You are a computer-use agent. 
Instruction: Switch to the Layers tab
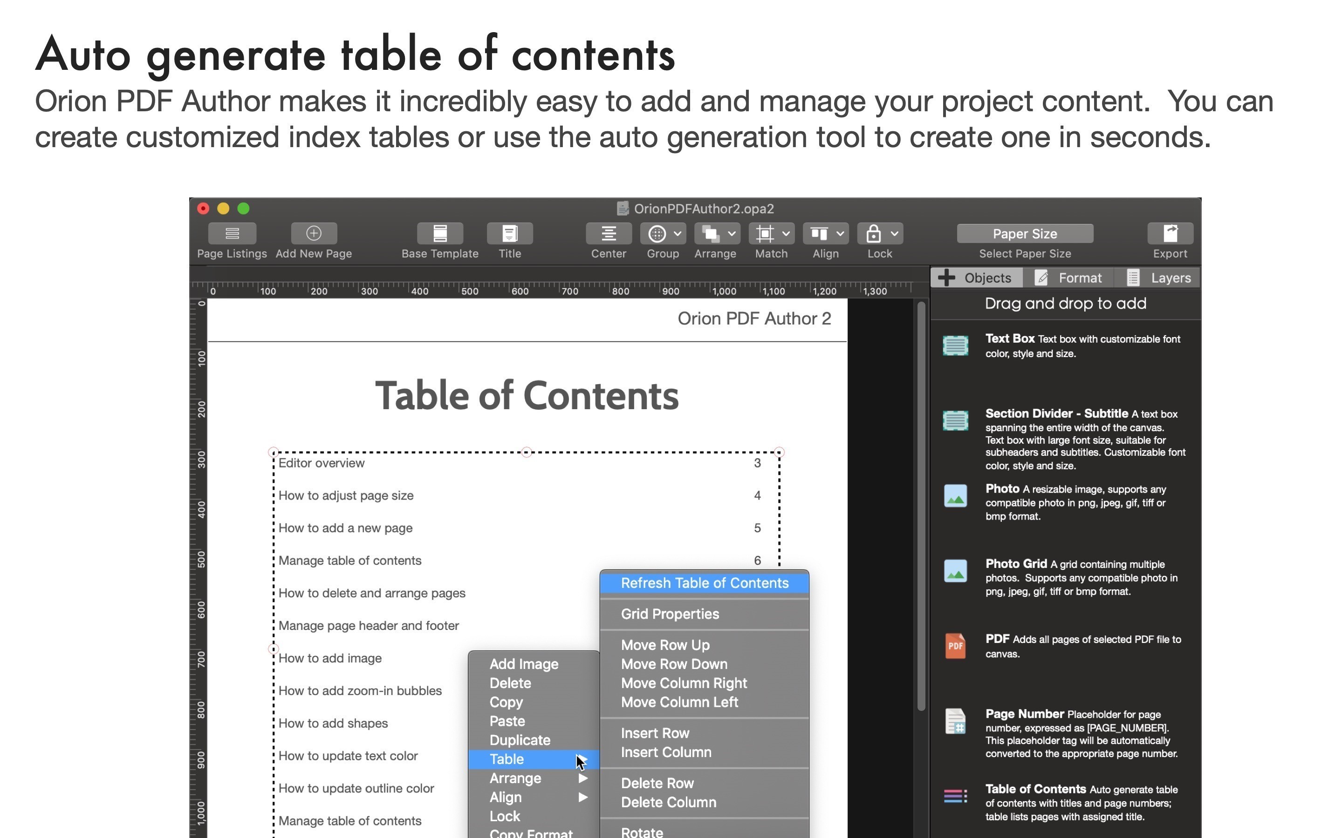point(1159,277)
